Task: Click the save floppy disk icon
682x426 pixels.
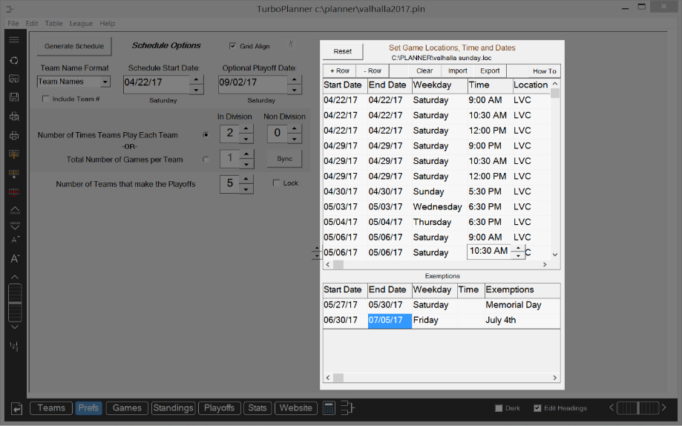Action: click(14, 97)
